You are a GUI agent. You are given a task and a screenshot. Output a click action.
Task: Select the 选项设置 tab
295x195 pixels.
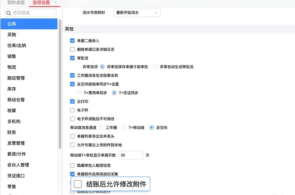(x=41, y=2)
